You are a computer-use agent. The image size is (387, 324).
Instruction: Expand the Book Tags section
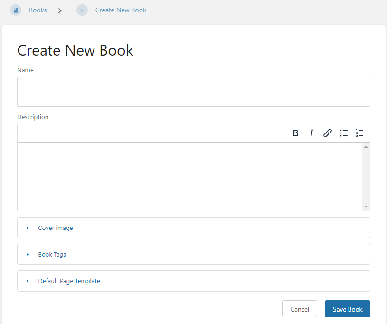52,255
